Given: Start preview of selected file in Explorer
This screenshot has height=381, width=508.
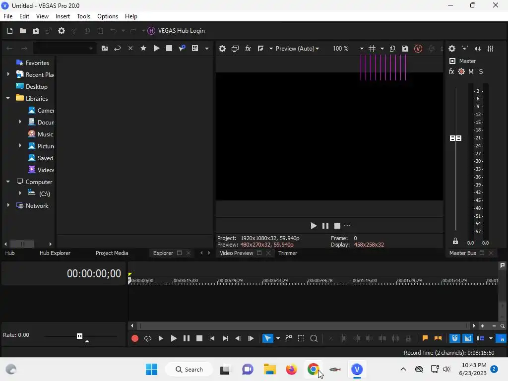Looking at the screenshot, I should coord(156,48).
